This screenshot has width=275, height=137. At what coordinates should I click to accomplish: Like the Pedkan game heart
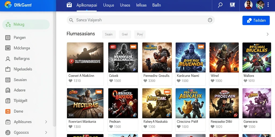[111, 127]
